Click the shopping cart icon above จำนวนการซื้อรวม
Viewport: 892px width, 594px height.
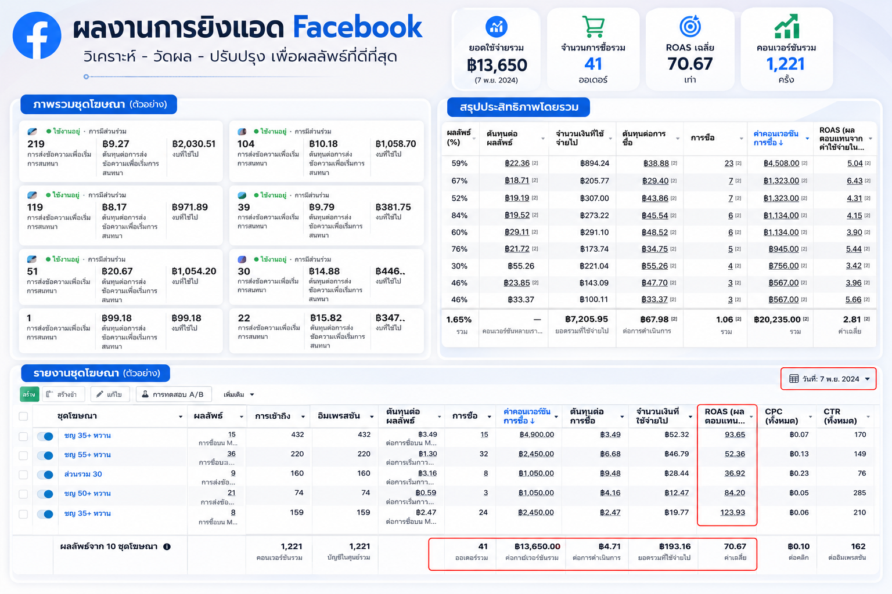593,27
